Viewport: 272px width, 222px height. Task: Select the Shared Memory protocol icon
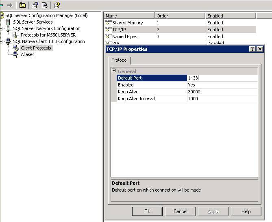[x=108, y=23]
